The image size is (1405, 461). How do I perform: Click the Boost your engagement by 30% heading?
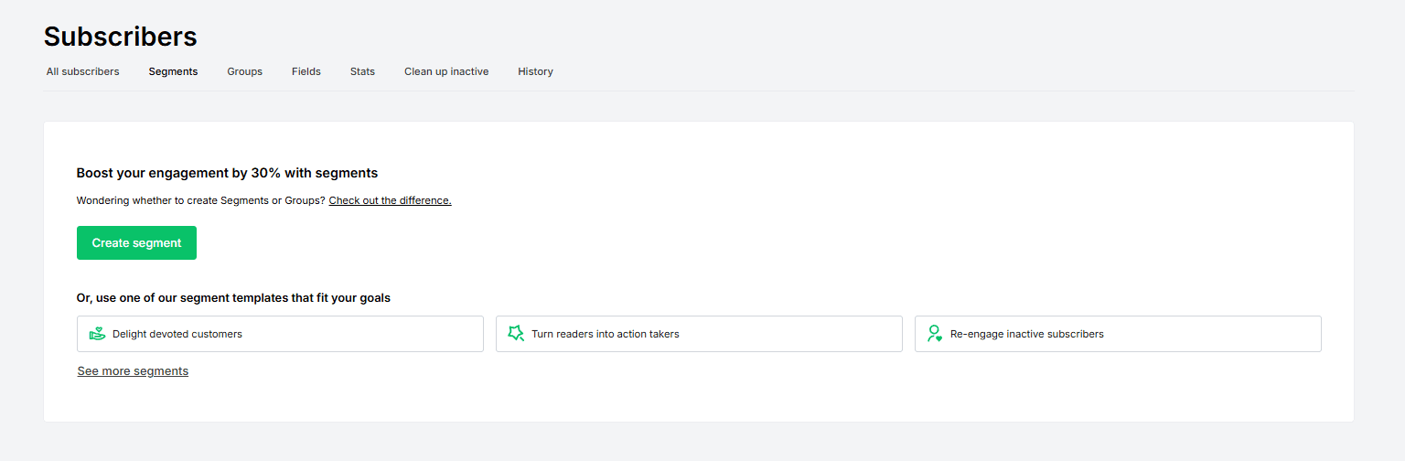[227, 173]
